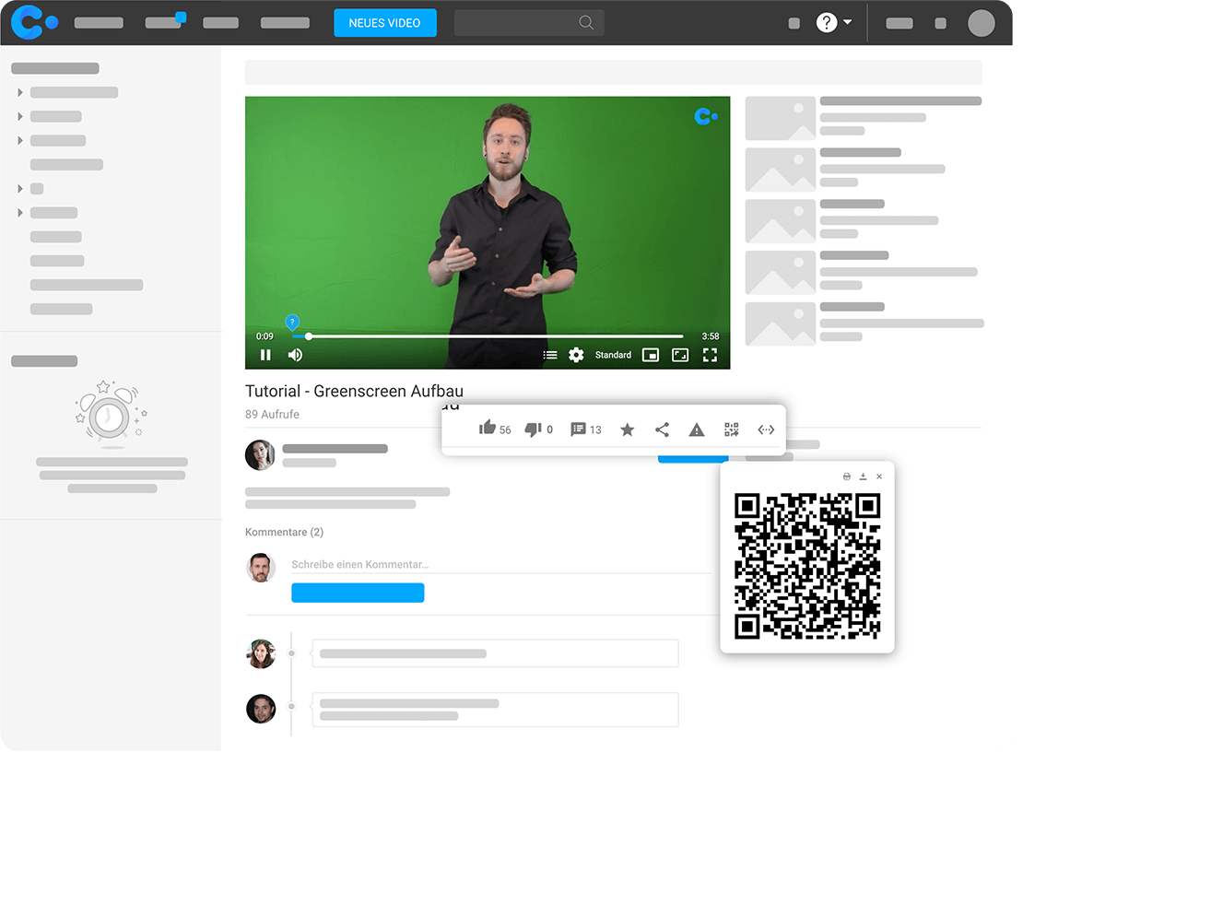Expand the fourth sidebar tree arrow

(x=20, y=188)
